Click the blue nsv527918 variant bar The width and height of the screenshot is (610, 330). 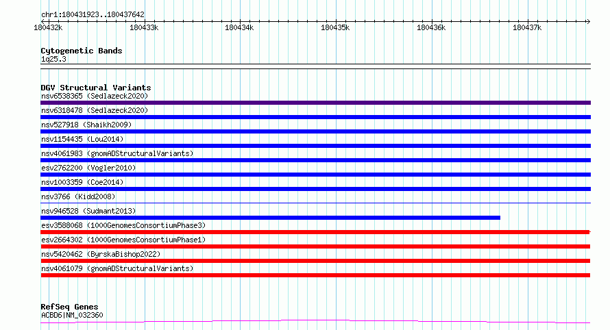point(315,131)
